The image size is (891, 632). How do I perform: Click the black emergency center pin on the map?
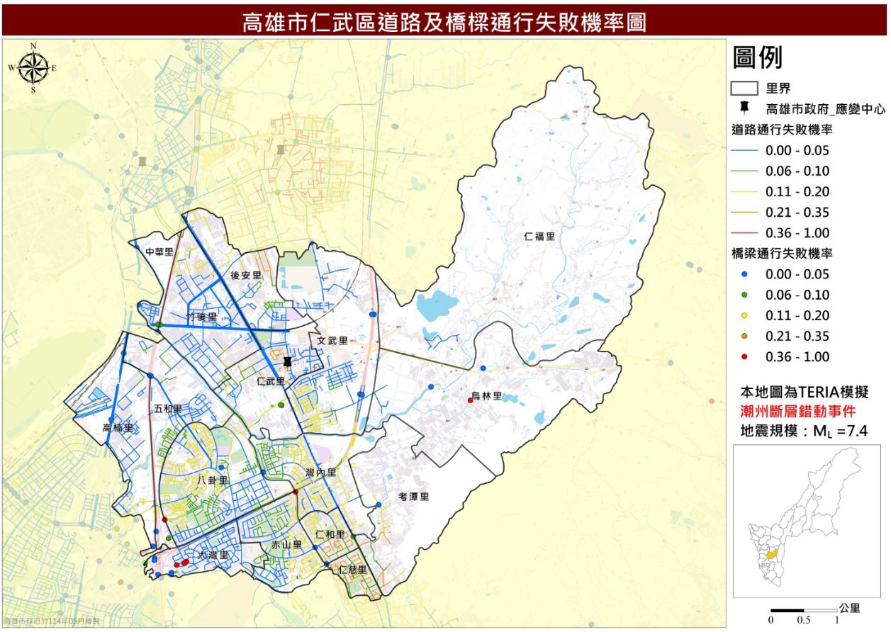pyautogui.click(x=287, y=362)
